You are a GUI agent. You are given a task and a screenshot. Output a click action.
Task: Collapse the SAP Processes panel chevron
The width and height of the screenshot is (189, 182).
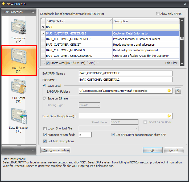[32, 12]
